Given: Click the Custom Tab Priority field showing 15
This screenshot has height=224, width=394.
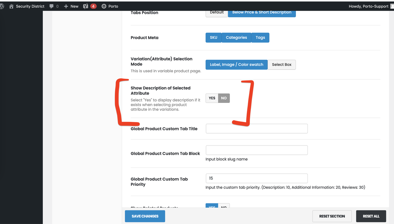Looking at the screenshot, I should pos(257,178).
